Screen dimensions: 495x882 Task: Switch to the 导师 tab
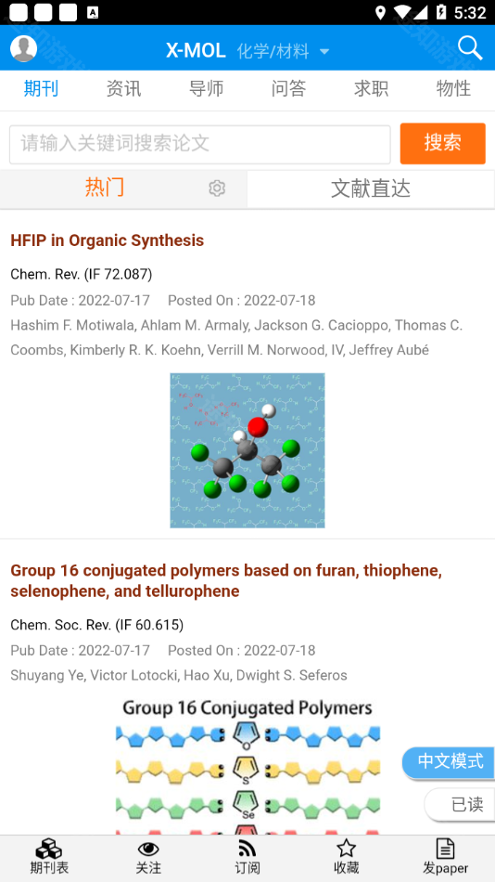206,88
